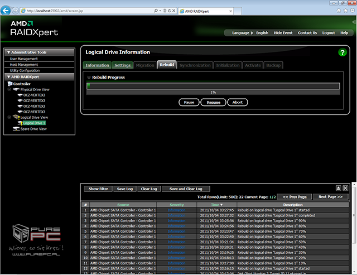Open address bar dropdown arrow
357x275 pixels.
coord(160,11)
